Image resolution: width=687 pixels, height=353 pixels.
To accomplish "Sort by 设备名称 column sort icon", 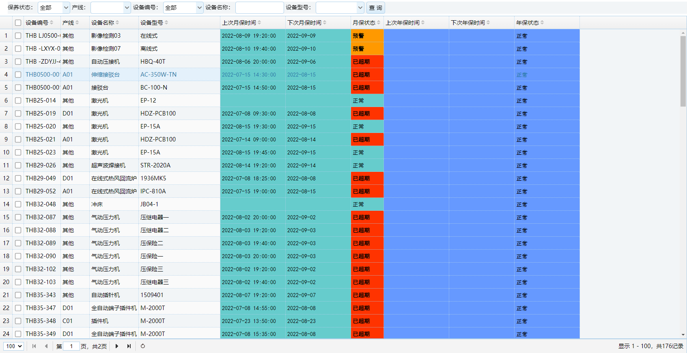I will (117, 23).
